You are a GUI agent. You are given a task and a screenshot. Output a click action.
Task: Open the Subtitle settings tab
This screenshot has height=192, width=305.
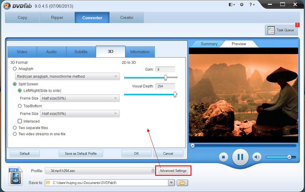81,52
